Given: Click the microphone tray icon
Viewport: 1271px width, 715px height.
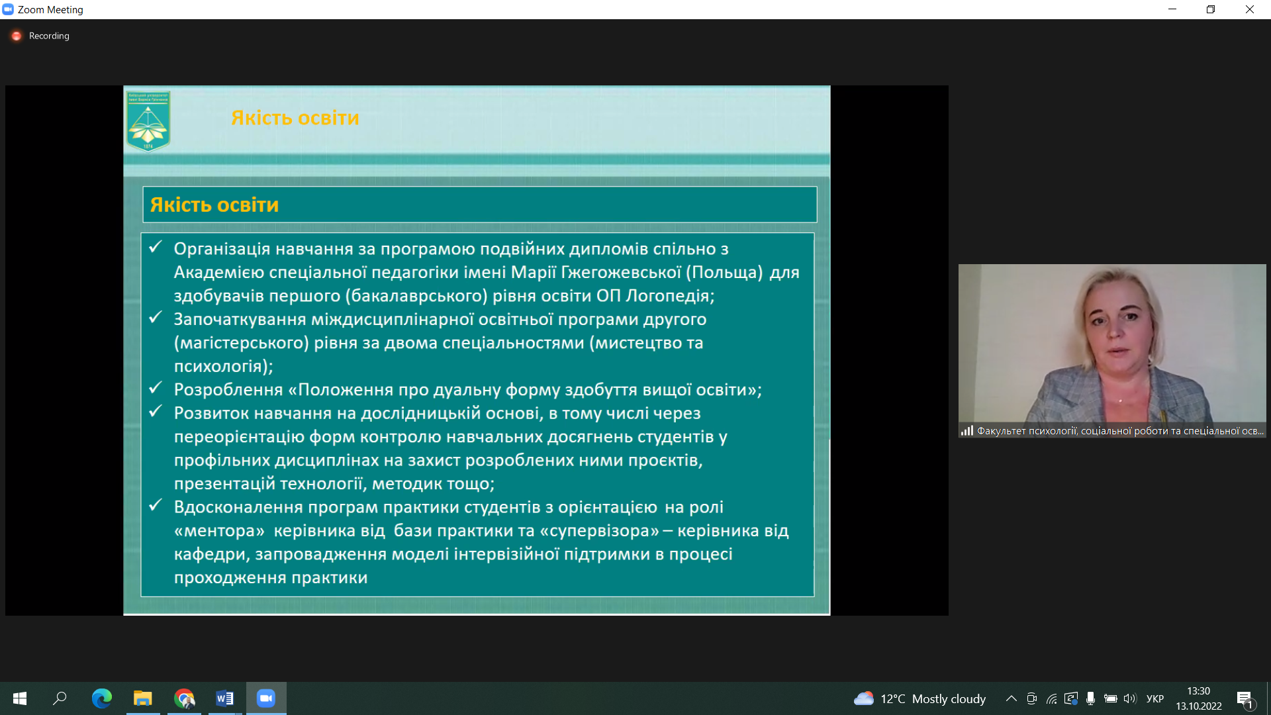Looking at the screenshot, I should point(1090,698).
